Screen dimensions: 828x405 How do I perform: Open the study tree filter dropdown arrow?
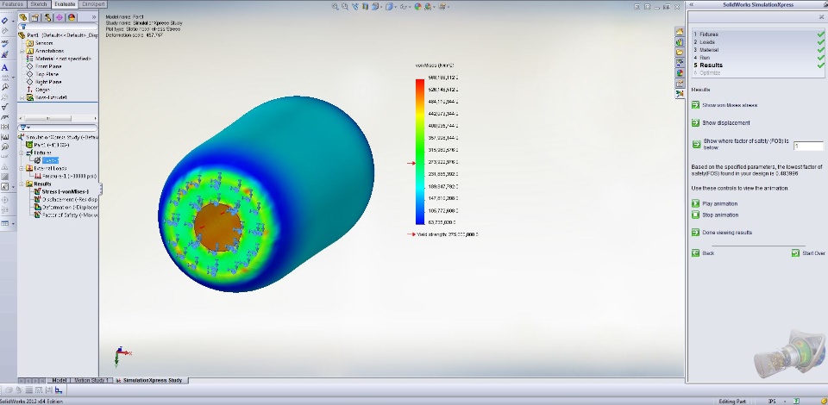coord(28,128)
